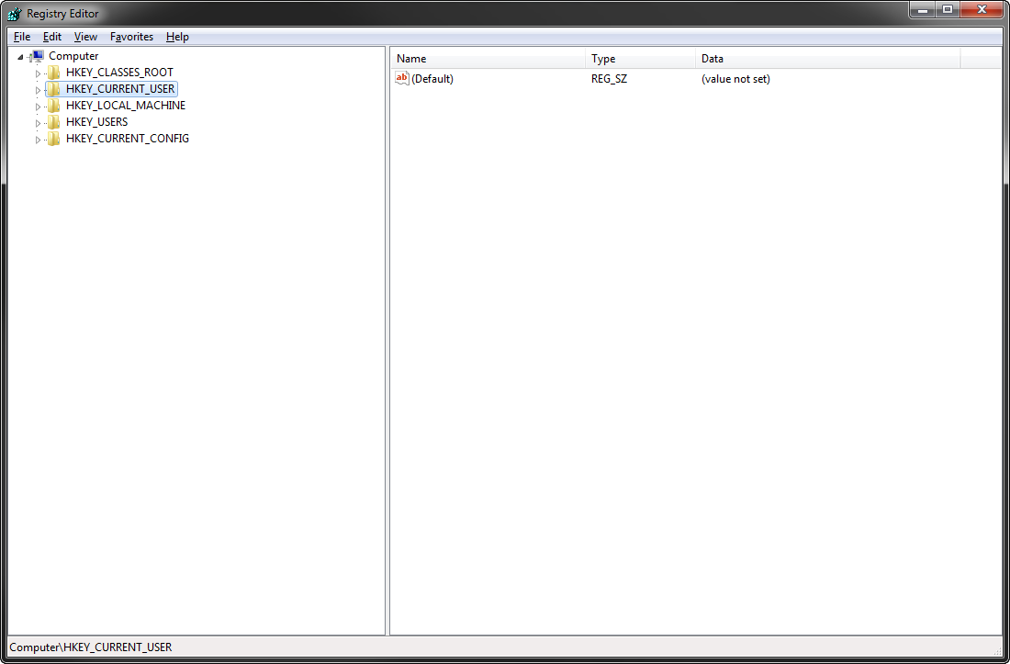Screen dimensions: 1010x664
Task: Click the window resize grip in status bar
Action: point(997,651)
